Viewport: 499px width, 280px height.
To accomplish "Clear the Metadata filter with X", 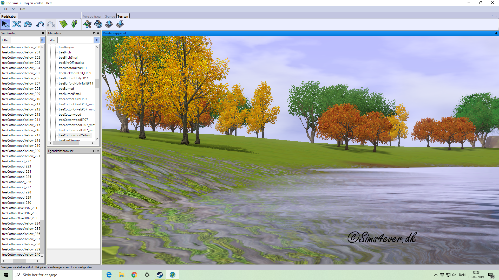I will coord(97,40).
